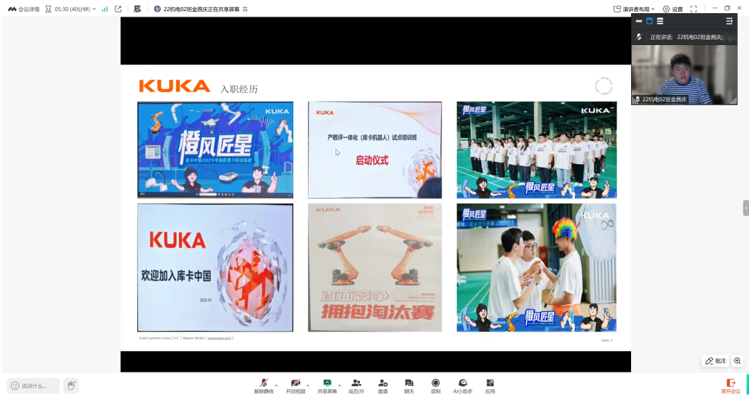Toggle 开启视频 camera button
Screen dimensions: 749x396
tap(295, 386)
